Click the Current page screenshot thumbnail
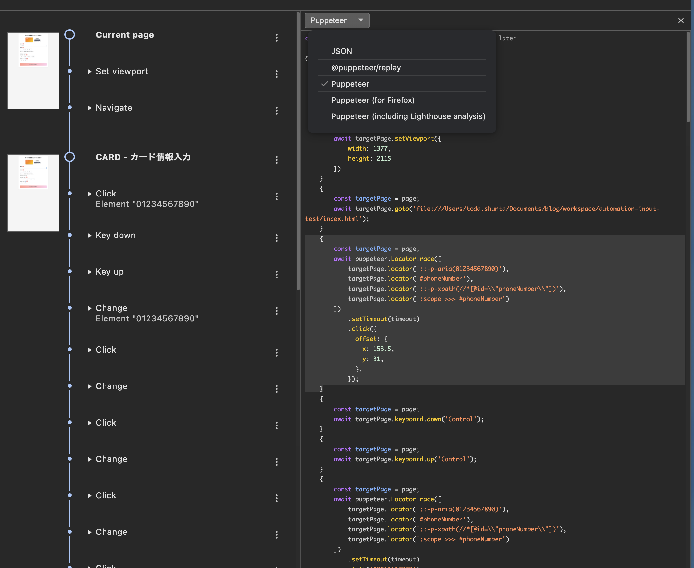This screenshot has width=694, height=568. coord(33,70)
